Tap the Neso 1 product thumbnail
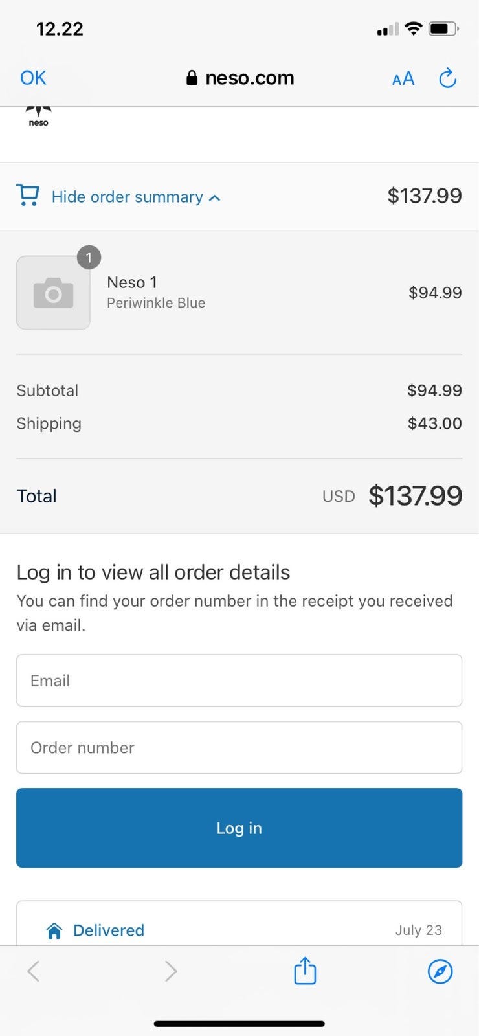The height and width of the screenshot is (1036, 479). [x=53, y=293]
